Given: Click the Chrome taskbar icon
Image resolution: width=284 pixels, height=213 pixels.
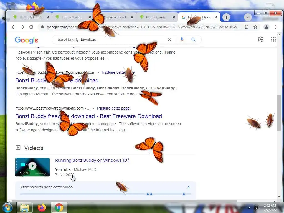Looking at the screenshot, I should click(x=59, y=207).
